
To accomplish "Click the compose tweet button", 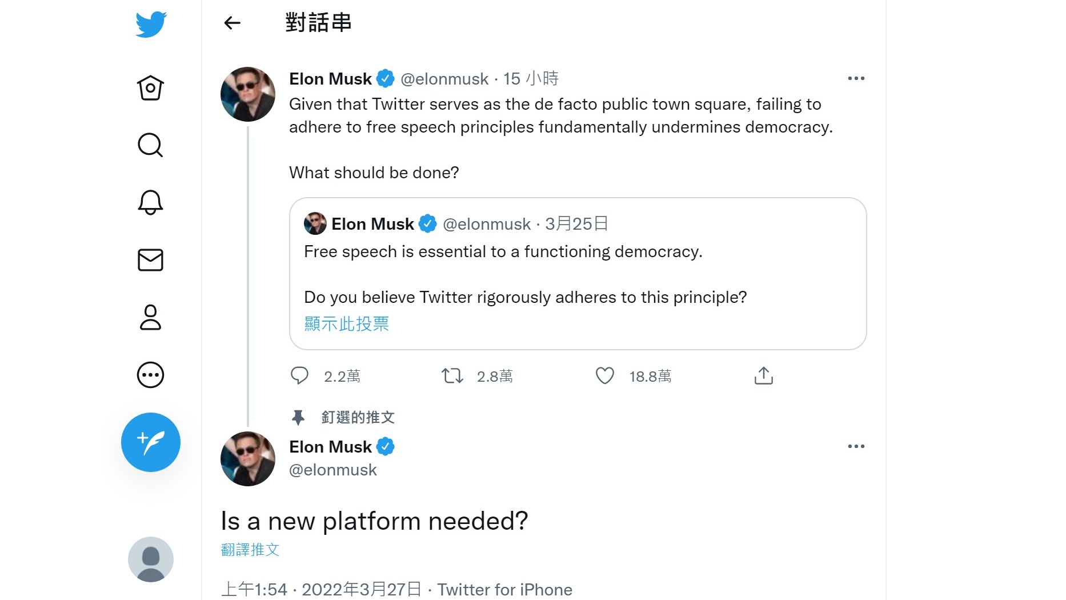I will 151,442.
